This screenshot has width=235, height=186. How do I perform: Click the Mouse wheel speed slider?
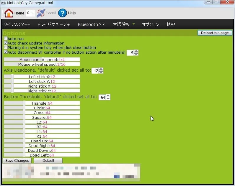42,64
